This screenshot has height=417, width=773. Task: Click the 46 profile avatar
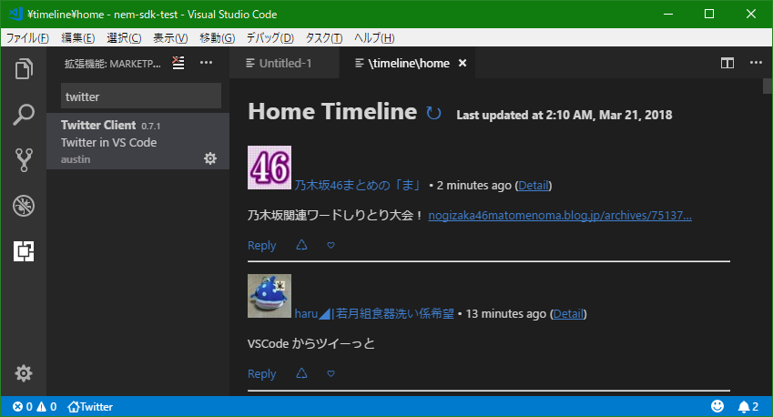coord(270,168)
